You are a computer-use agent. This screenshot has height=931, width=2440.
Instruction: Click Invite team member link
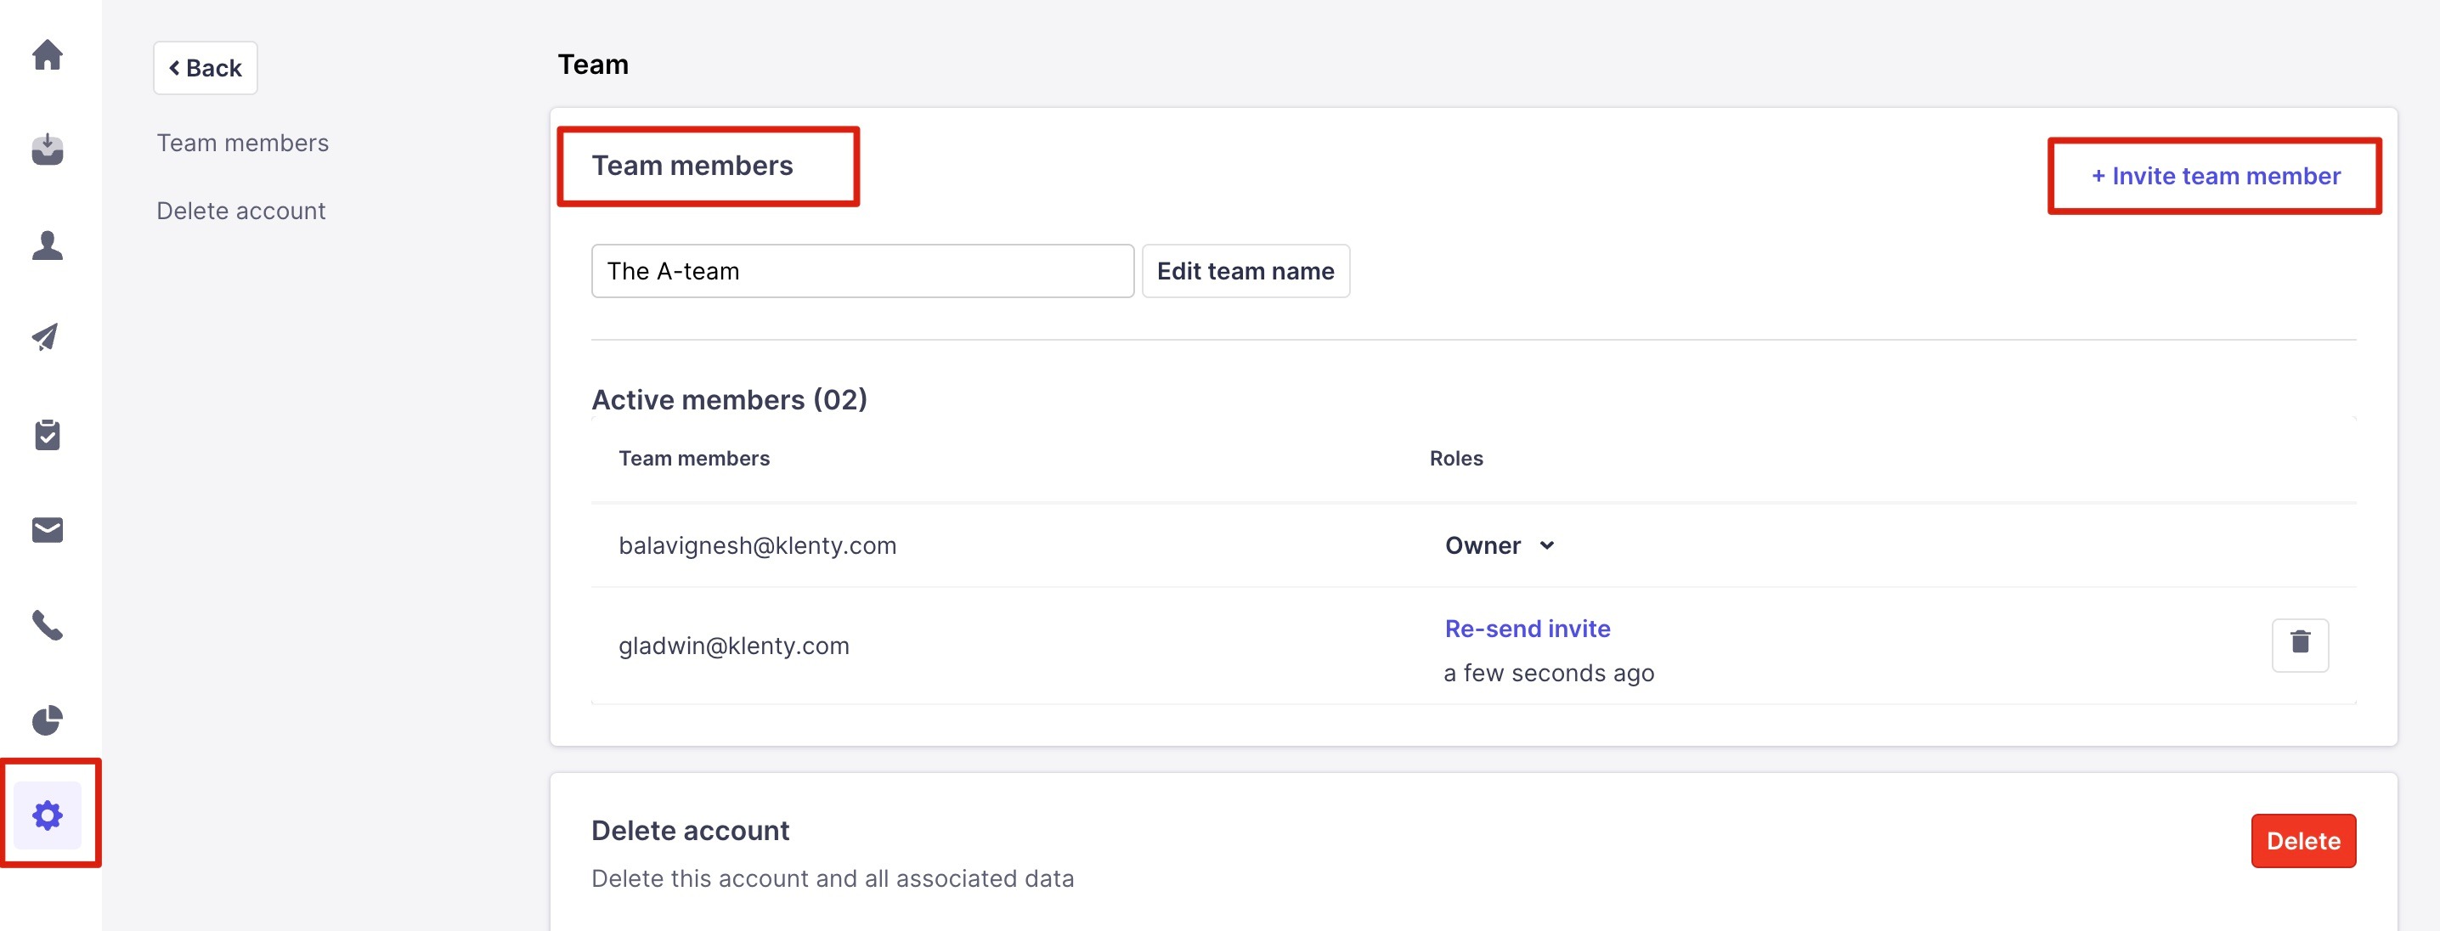[x=2215, y=176]
